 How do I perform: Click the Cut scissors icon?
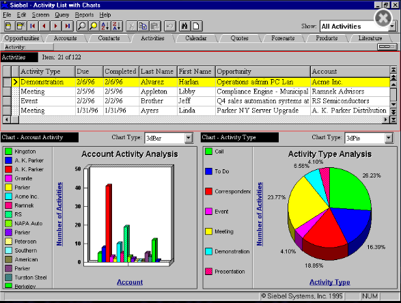pos(131,26)
